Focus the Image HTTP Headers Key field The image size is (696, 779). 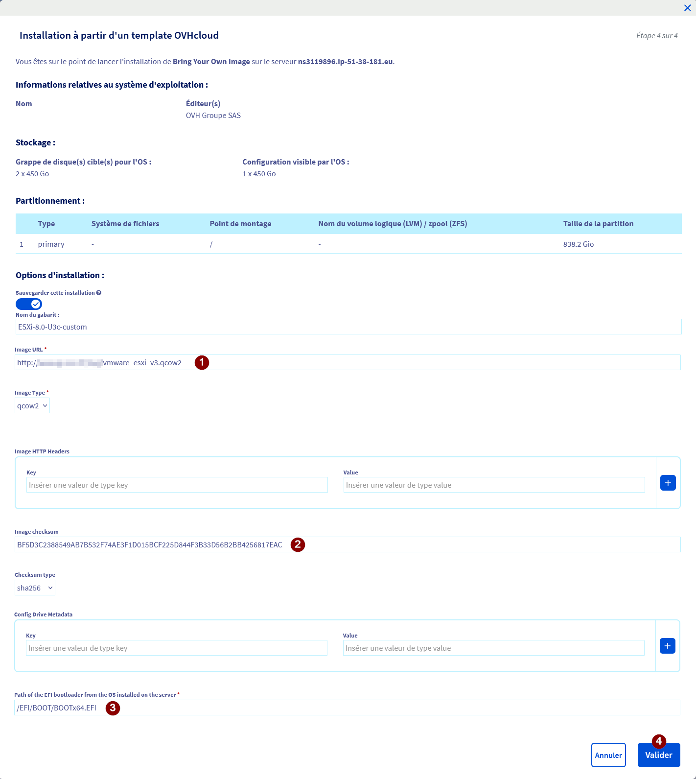click(177, 485)
